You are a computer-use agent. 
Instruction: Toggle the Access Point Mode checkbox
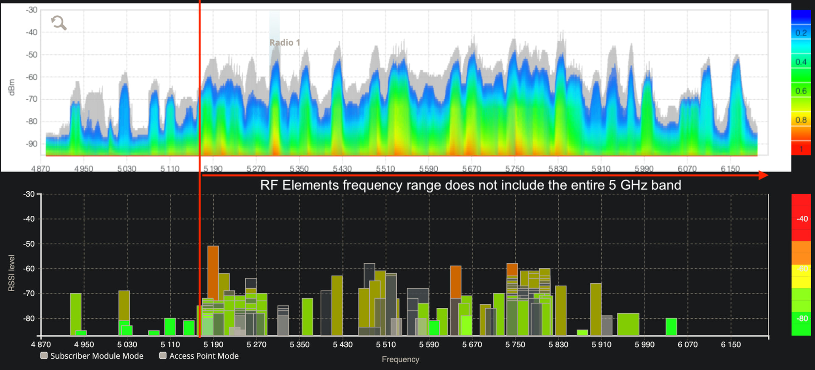click(163, 356)
